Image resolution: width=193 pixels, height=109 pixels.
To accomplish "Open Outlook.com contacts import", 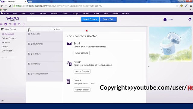I will coord(7,51).
